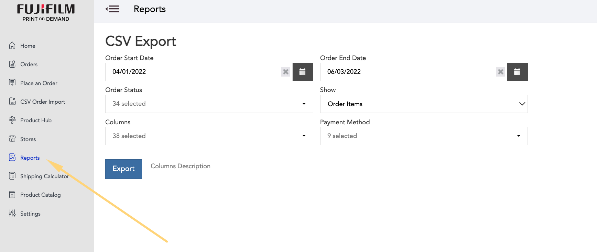Screen dimensions: 597x252
Task: Click the Stores storefront icon
Action: tap(12, 139)
